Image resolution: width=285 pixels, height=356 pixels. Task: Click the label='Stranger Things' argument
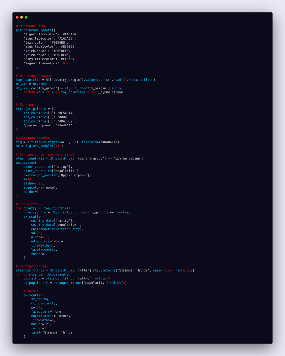click(x=53, y=332)
